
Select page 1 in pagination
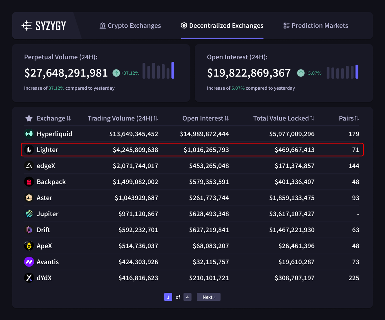click(x=168, y=297)
